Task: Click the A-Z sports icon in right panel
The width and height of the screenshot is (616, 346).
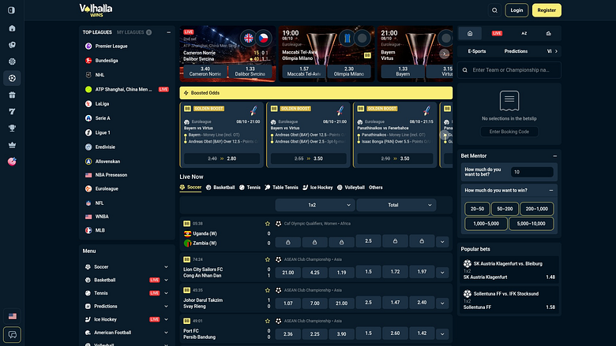Action: pos(524,33)
